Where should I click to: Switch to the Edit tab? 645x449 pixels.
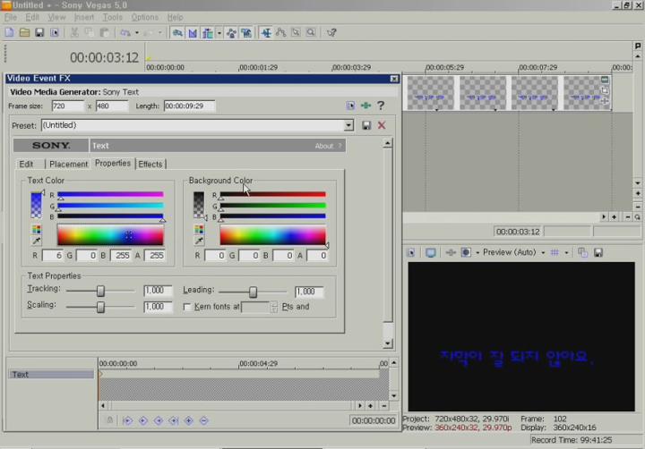point(26,164)
